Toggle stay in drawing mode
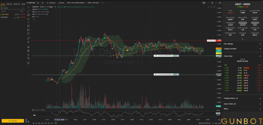The width and height of the screenshot is (263, 125). [28, 51]
